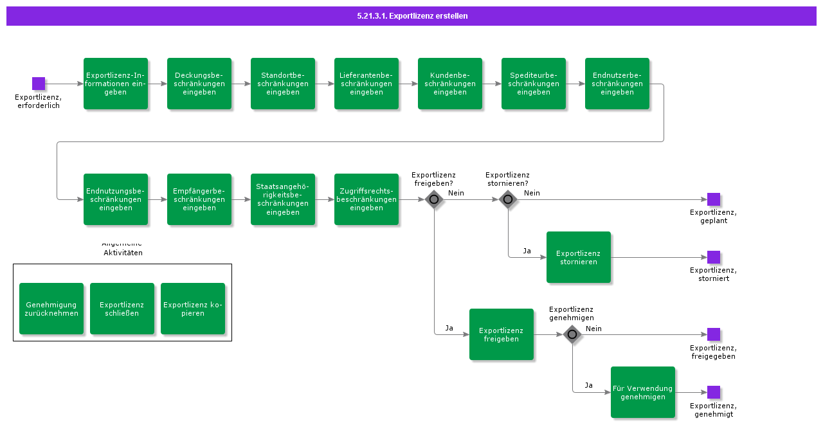
Task: Open the 'Exportlizenz stornieren' activity box
Action: [579, 257]
